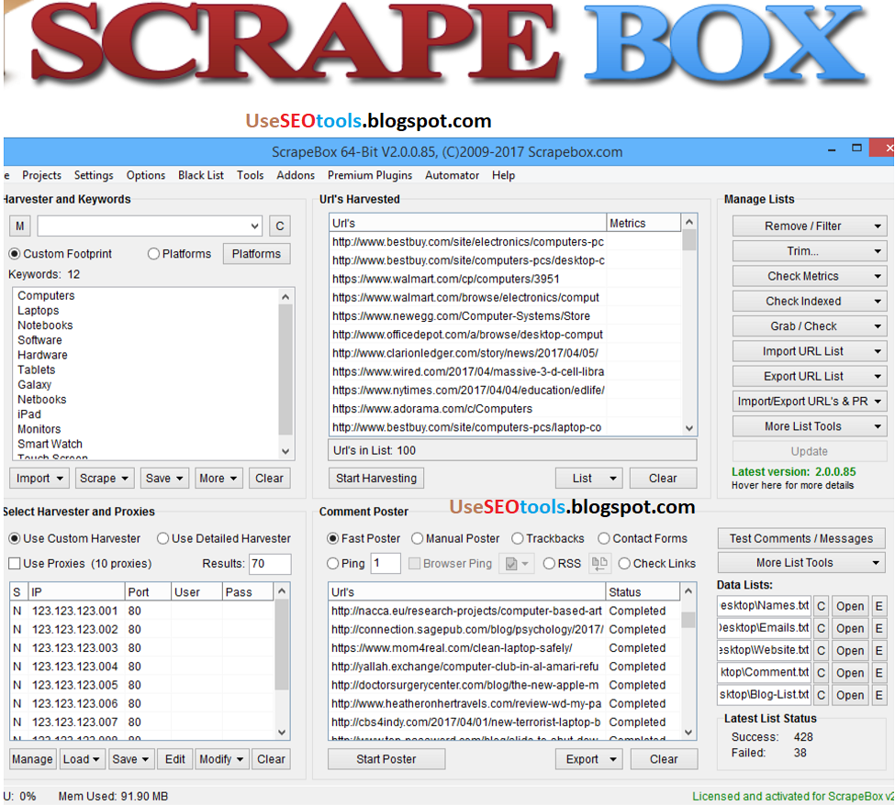Click the C button next to Names.txt
The height and width of the screenshot is (805, 895).
point(821,606)
